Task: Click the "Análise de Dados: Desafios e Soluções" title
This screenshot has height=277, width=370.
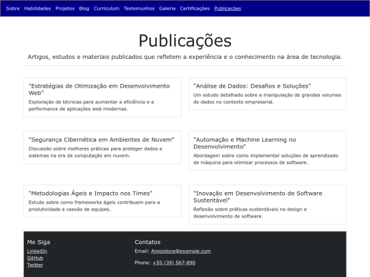Action: (252, 86)
